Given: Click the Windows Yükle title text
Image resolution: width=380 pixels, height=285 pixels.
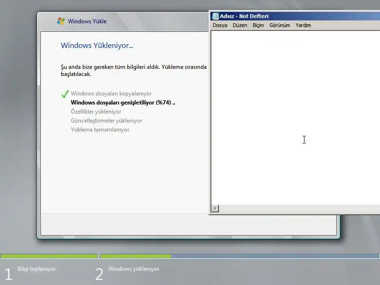Looking at the screenshot, I should click(x=87, y=21).
